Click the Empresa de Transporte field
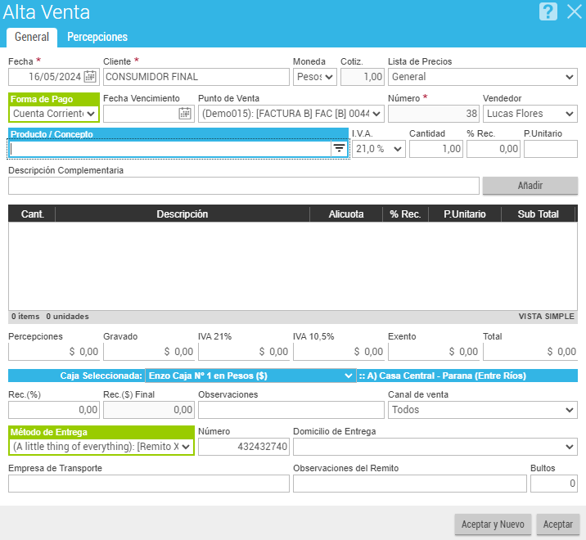Viewport: 586px width, 540px height. coord(148,484)
